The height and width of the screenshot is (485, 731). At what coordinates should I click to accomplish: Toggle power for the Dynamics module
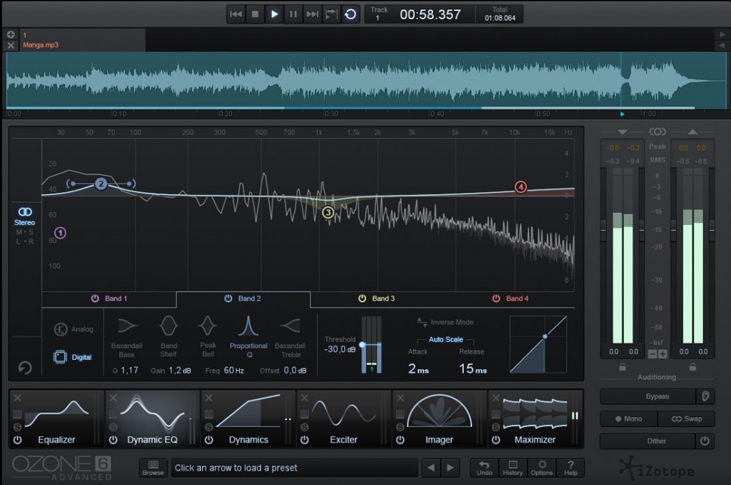(x=209, y=440)
